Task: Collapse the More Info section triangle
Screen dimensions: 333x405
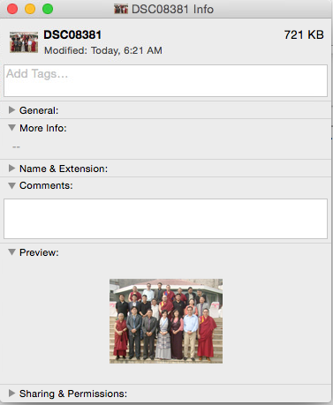Action: coord(11,128)
